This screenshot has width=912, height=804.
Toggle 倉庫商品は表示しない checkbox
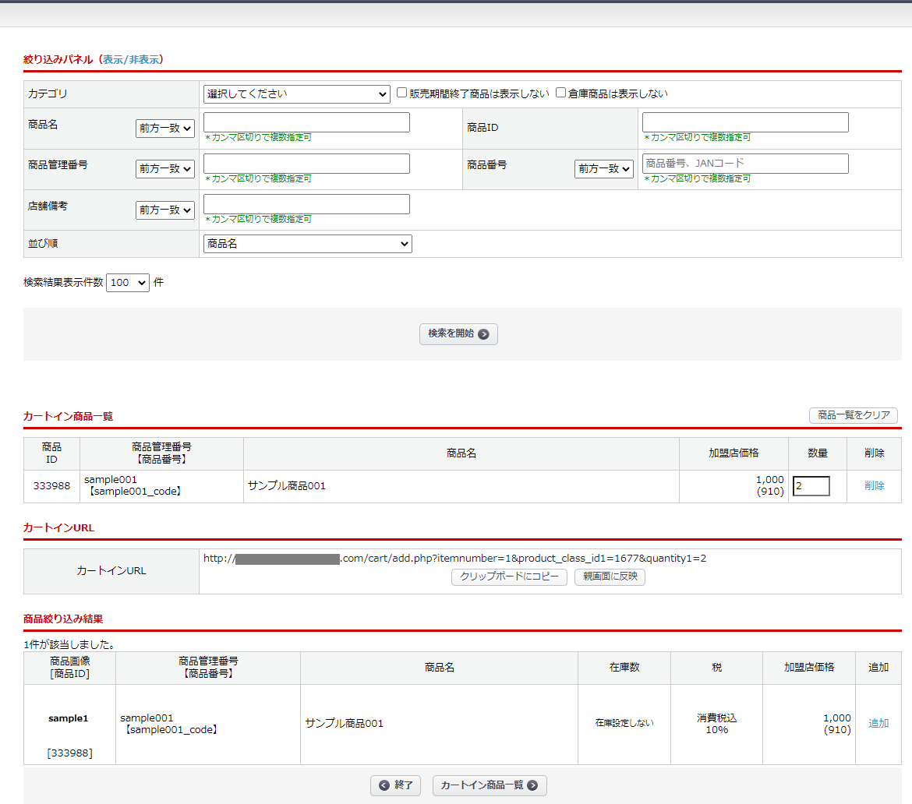(560, 93)
